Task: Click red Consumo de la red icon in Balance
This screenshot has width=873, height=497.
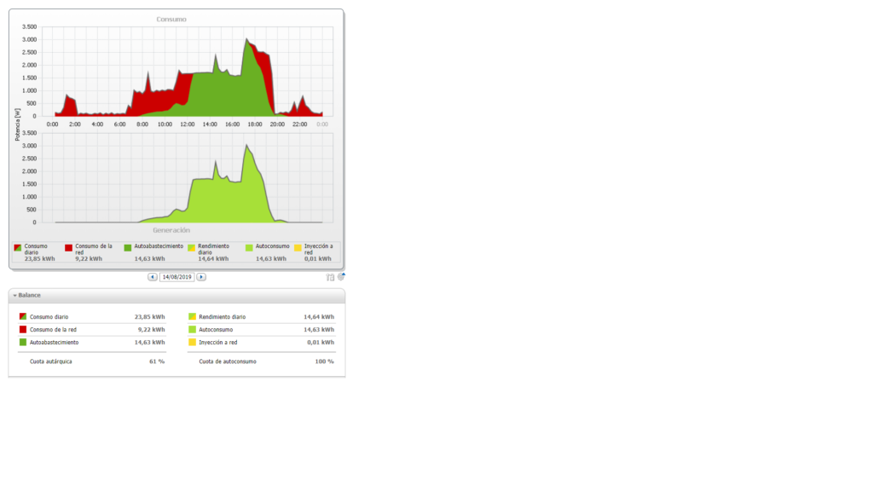Action: [23, 329]
